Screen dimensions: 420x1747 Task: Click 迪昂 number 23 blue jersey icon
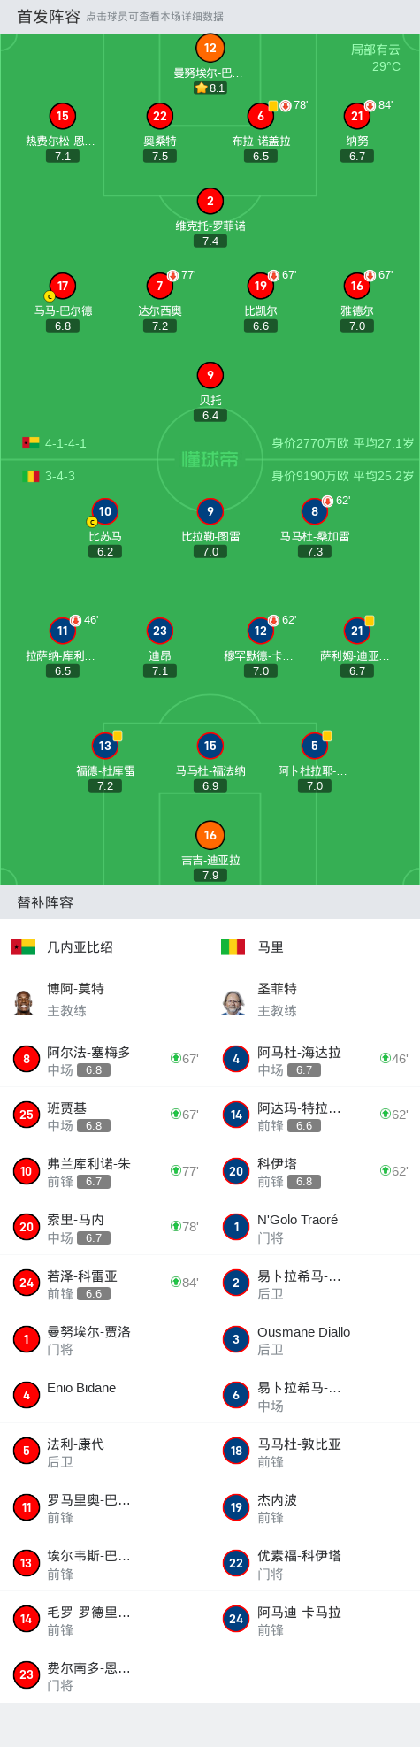[159, 631]
